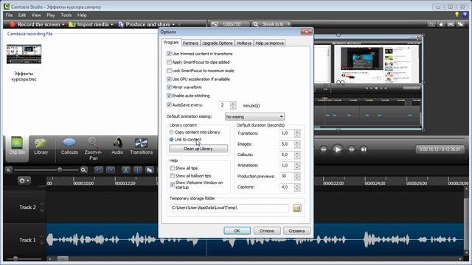This screenshot has width=472, height=265.
Task: Open the Callouts tool
Action: [x=69, y=146]
